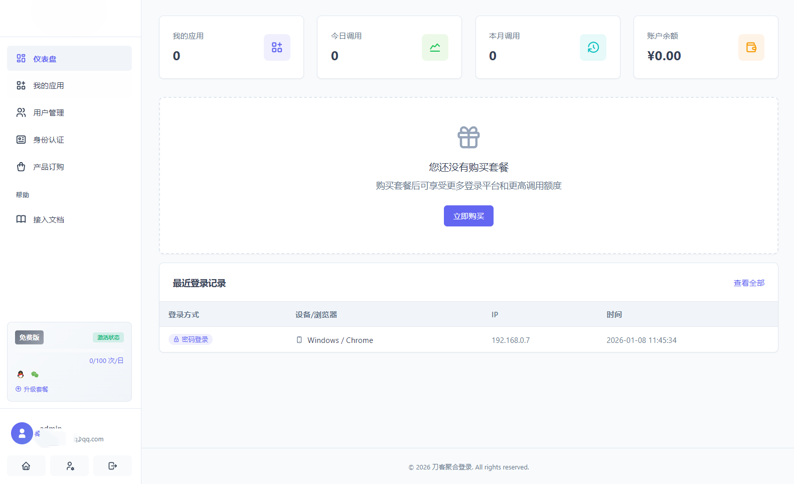Screen dimensions: 794x484
Task: Click the 产品订购 shopping bag icon
Action: tap(21, 167)
